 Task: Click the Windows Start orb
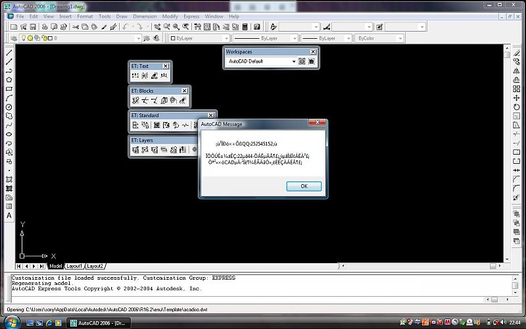click(x=11, y=322)
